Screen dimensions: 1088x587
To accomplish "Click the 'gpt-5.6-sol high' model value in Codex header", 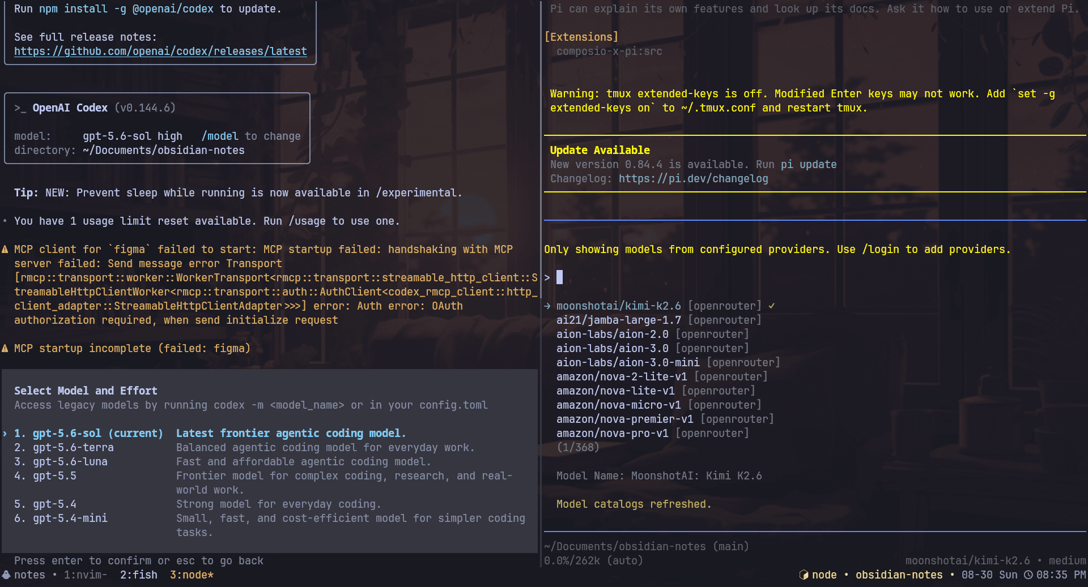I will [133, 136].
